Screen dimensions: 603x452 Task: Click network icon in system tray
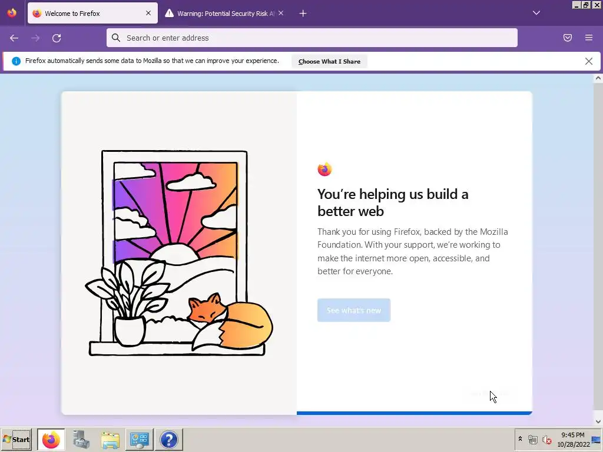532,439
